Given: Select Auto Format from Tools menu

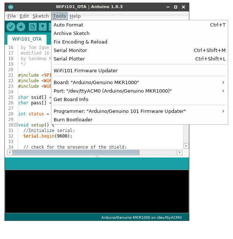Looking at the screenshot, I should (68, 25).
